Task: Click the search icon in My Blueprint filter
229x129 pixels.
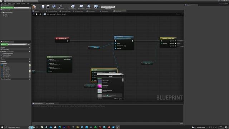Action: pos(26,44)
